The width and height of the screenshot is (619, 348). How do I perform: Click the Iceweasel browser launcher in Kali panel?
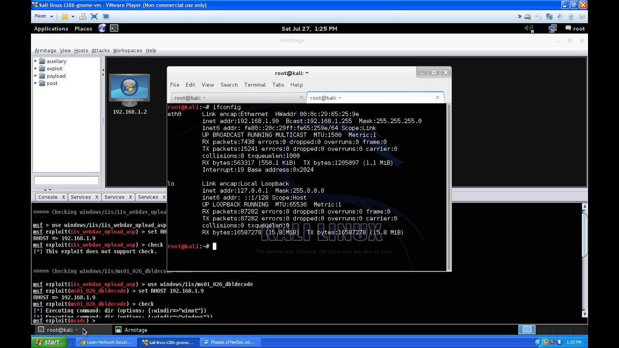point(102,29)
